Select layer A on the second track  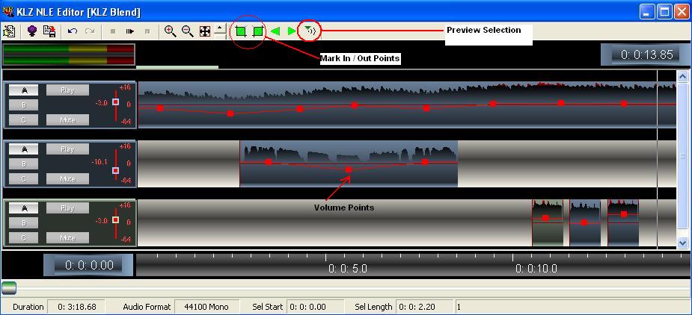(x=24, y=149)
